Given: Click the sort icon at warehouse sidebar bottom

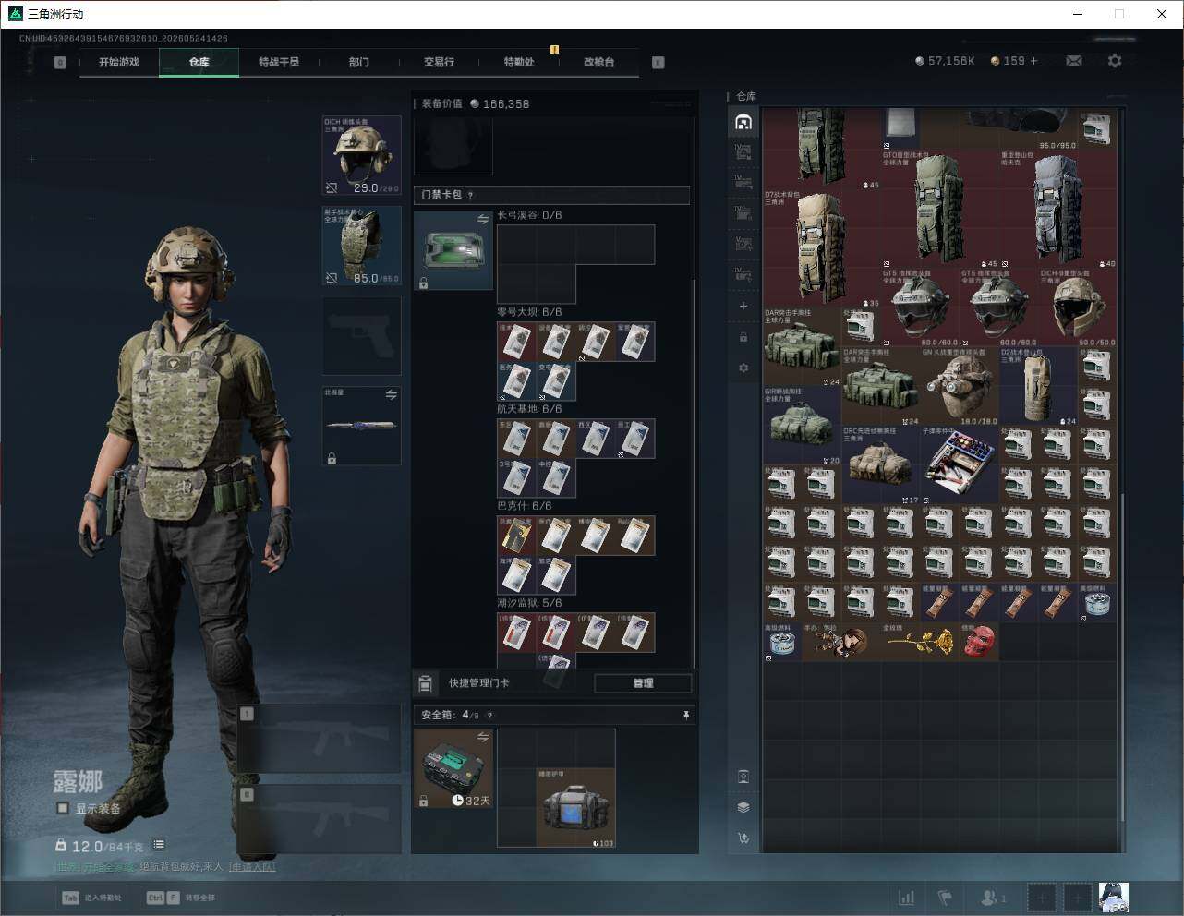Looking at the screenshot, I should coord(743,838).
